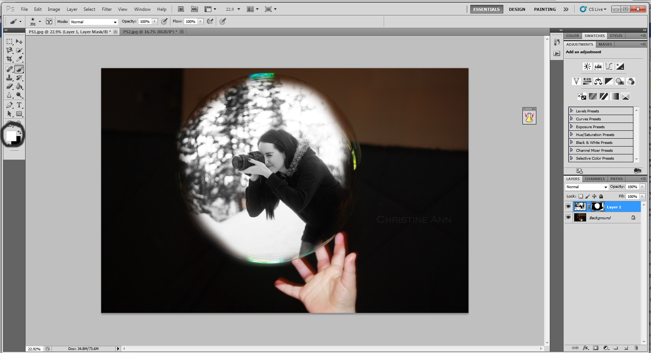
Task: Open the 22.9 zoom level dropdown
Action: click(239, 9)
